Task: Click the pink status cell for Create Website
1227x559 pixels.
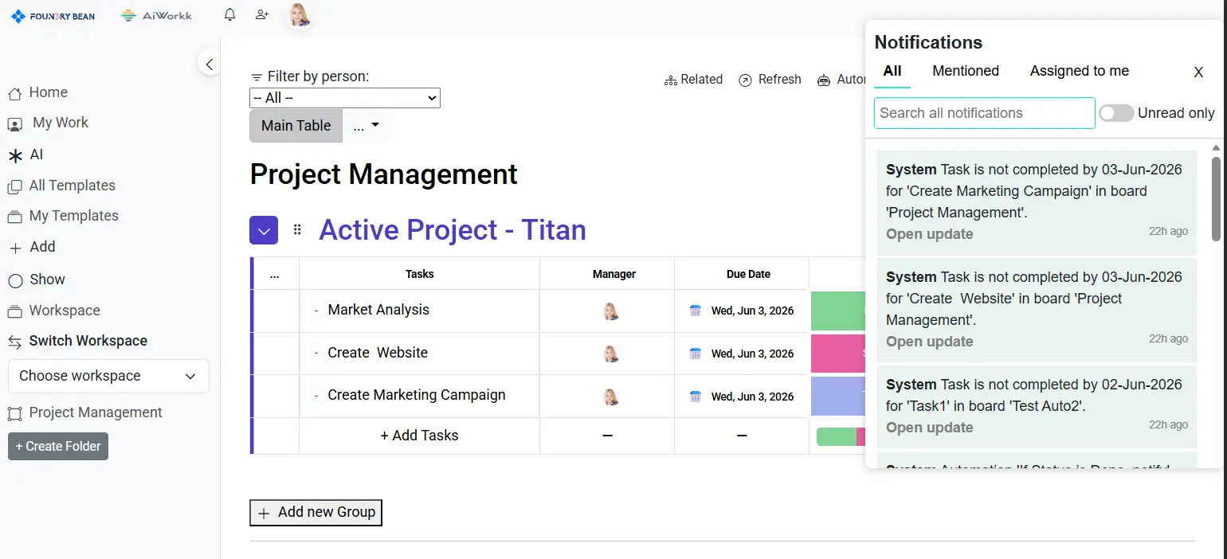Action: [x=837, y=354]
